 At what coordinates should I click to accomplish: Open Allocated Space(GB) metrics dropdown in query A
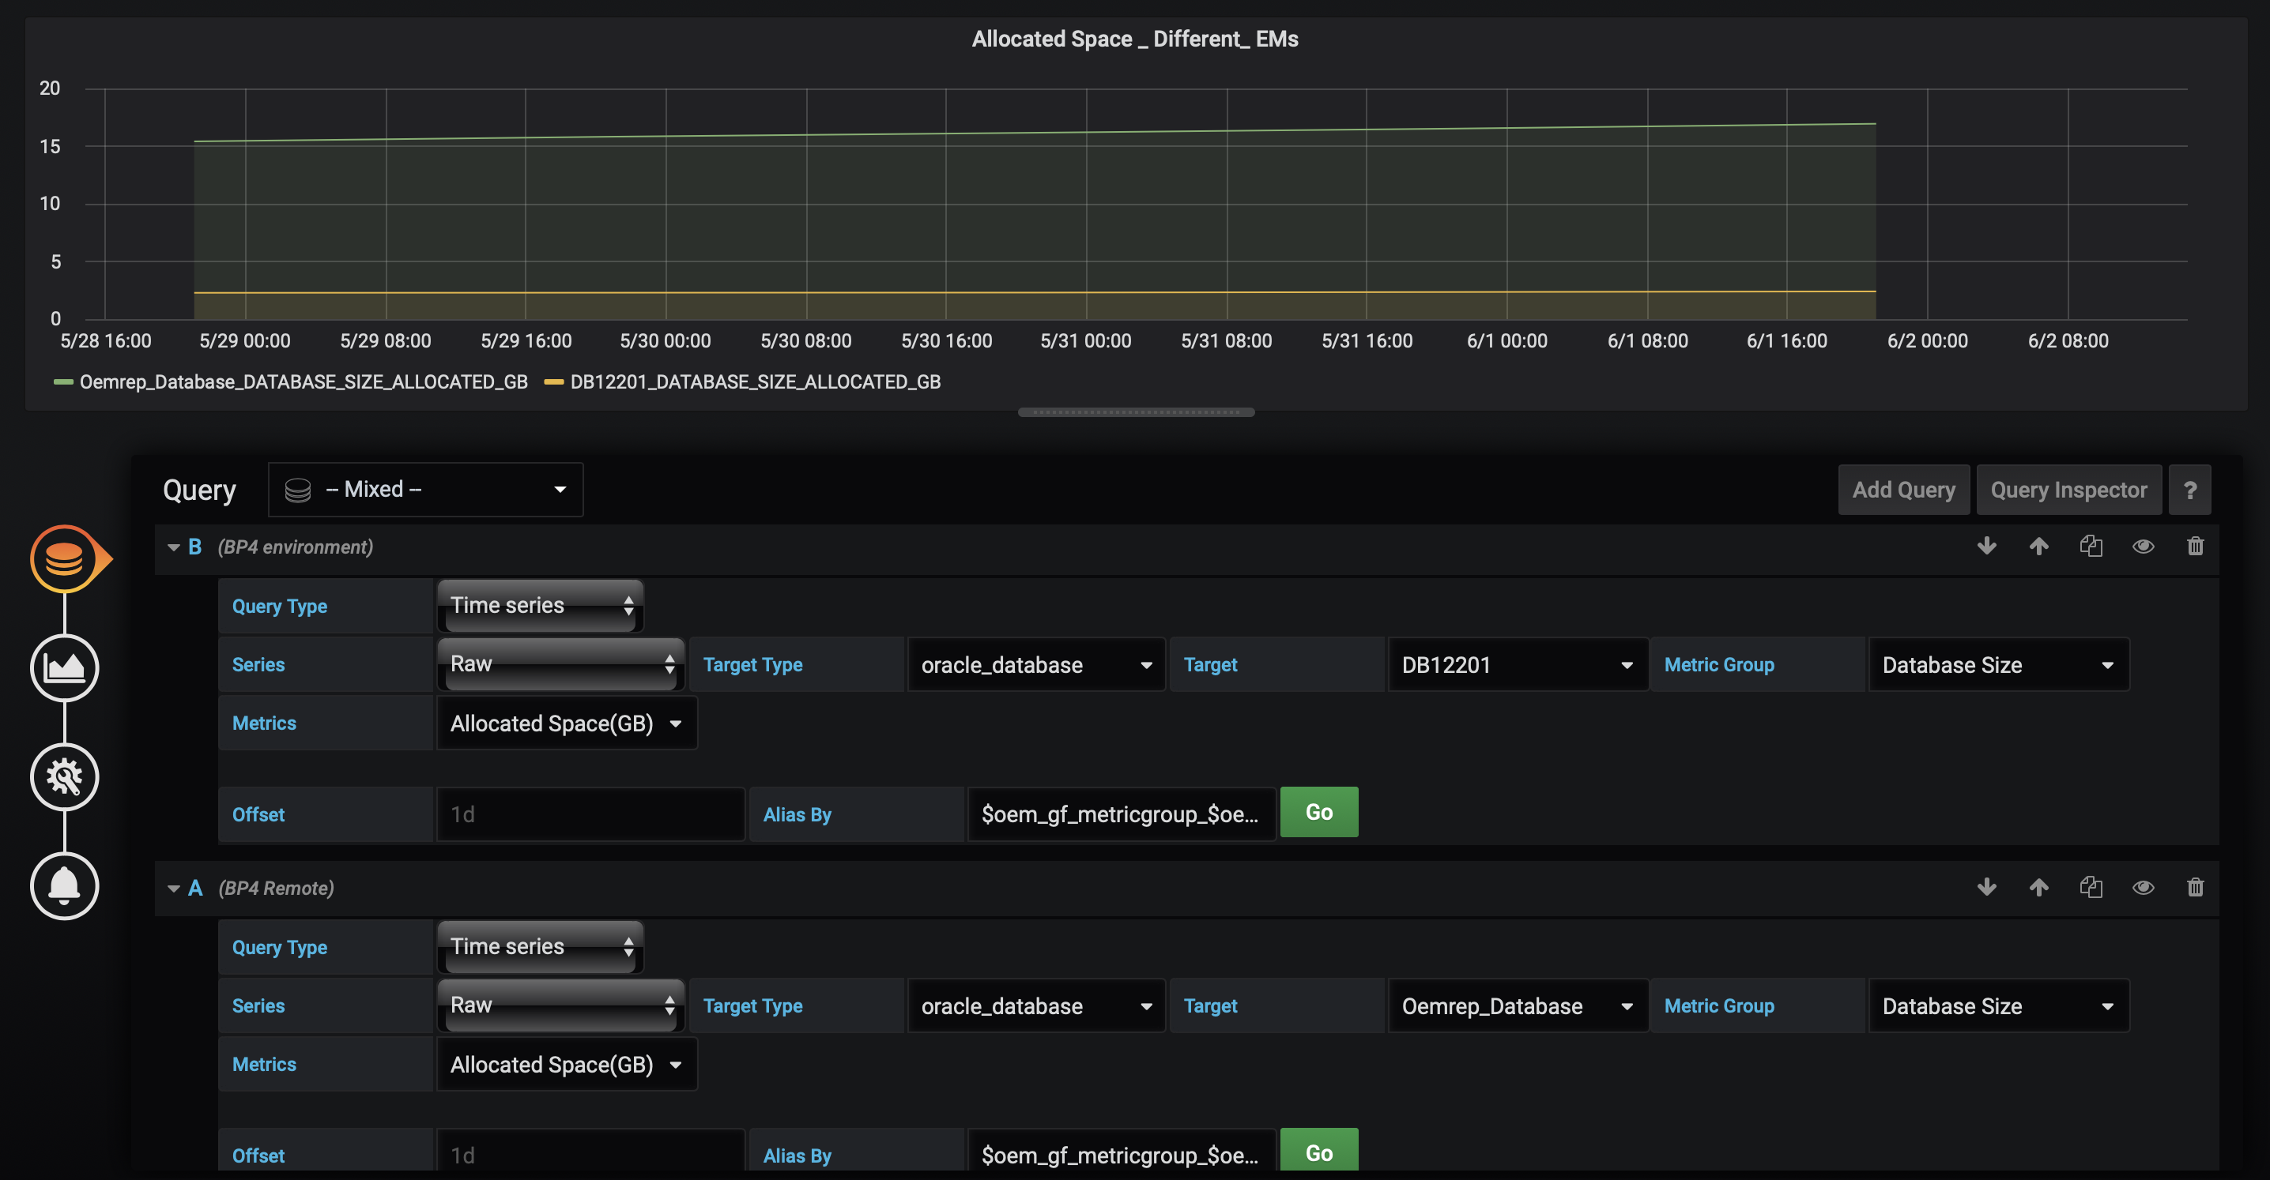[567, 1064]
